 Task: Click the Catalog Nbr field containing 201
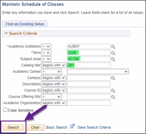[89, 65]
